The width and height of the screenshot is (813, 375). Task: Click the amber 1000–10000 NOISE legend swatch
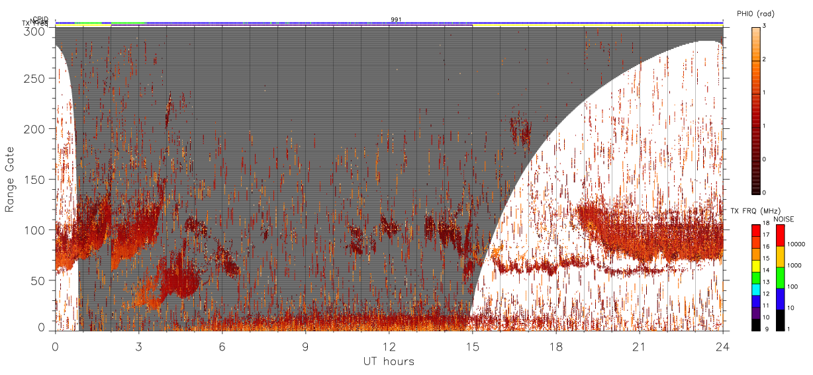(x=781, y=257)
